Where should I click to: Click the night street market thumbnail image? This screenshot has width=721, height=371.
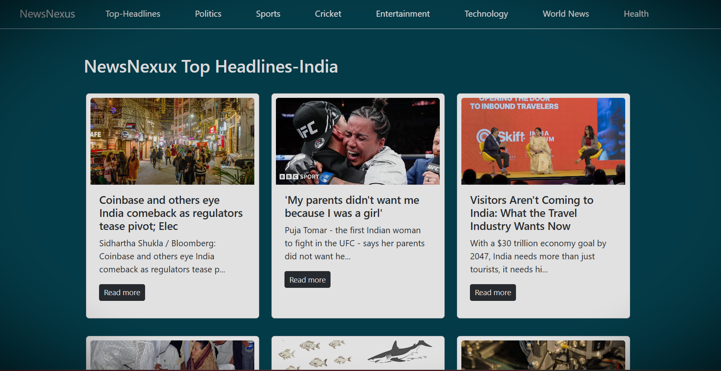pos(172,141)
